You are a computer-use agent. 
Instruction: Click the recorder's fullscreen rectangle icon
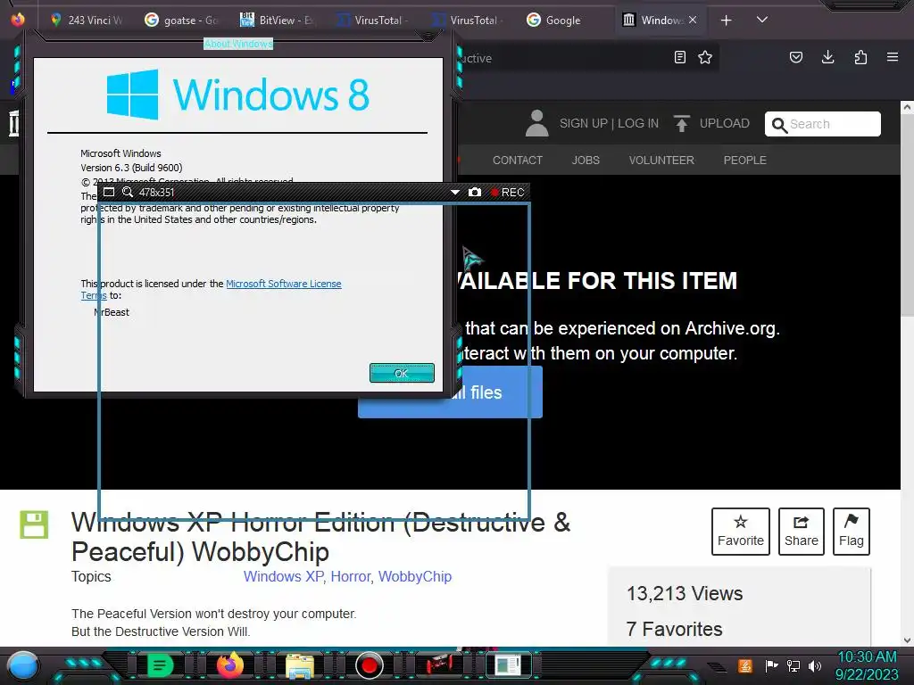pos(108,192)
